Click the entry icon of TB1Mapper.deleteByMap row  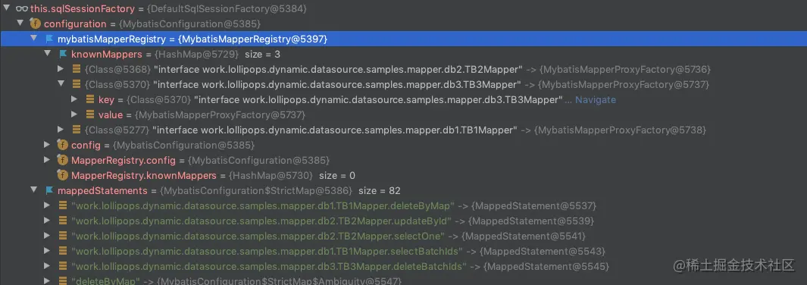pos(63,205)
